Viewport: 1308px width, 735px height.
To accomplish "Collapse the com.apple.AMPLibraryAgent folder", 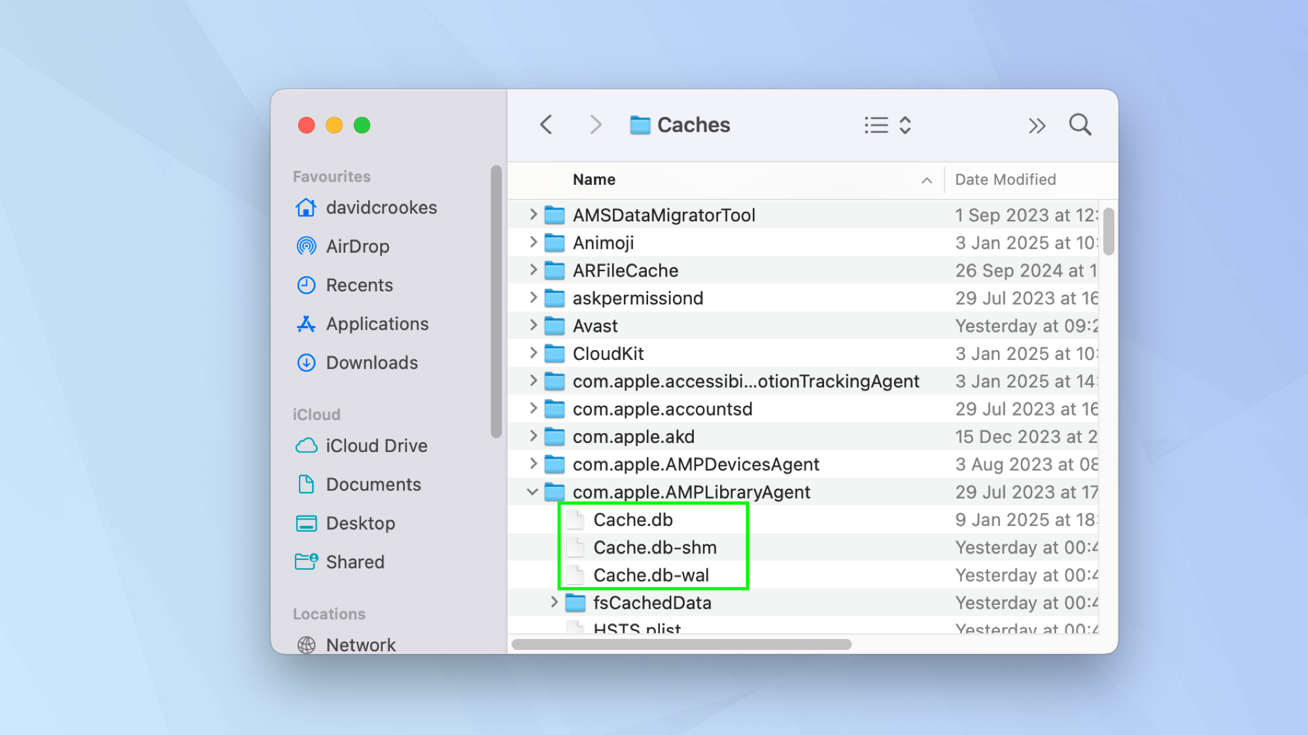I will pos(532,492).
